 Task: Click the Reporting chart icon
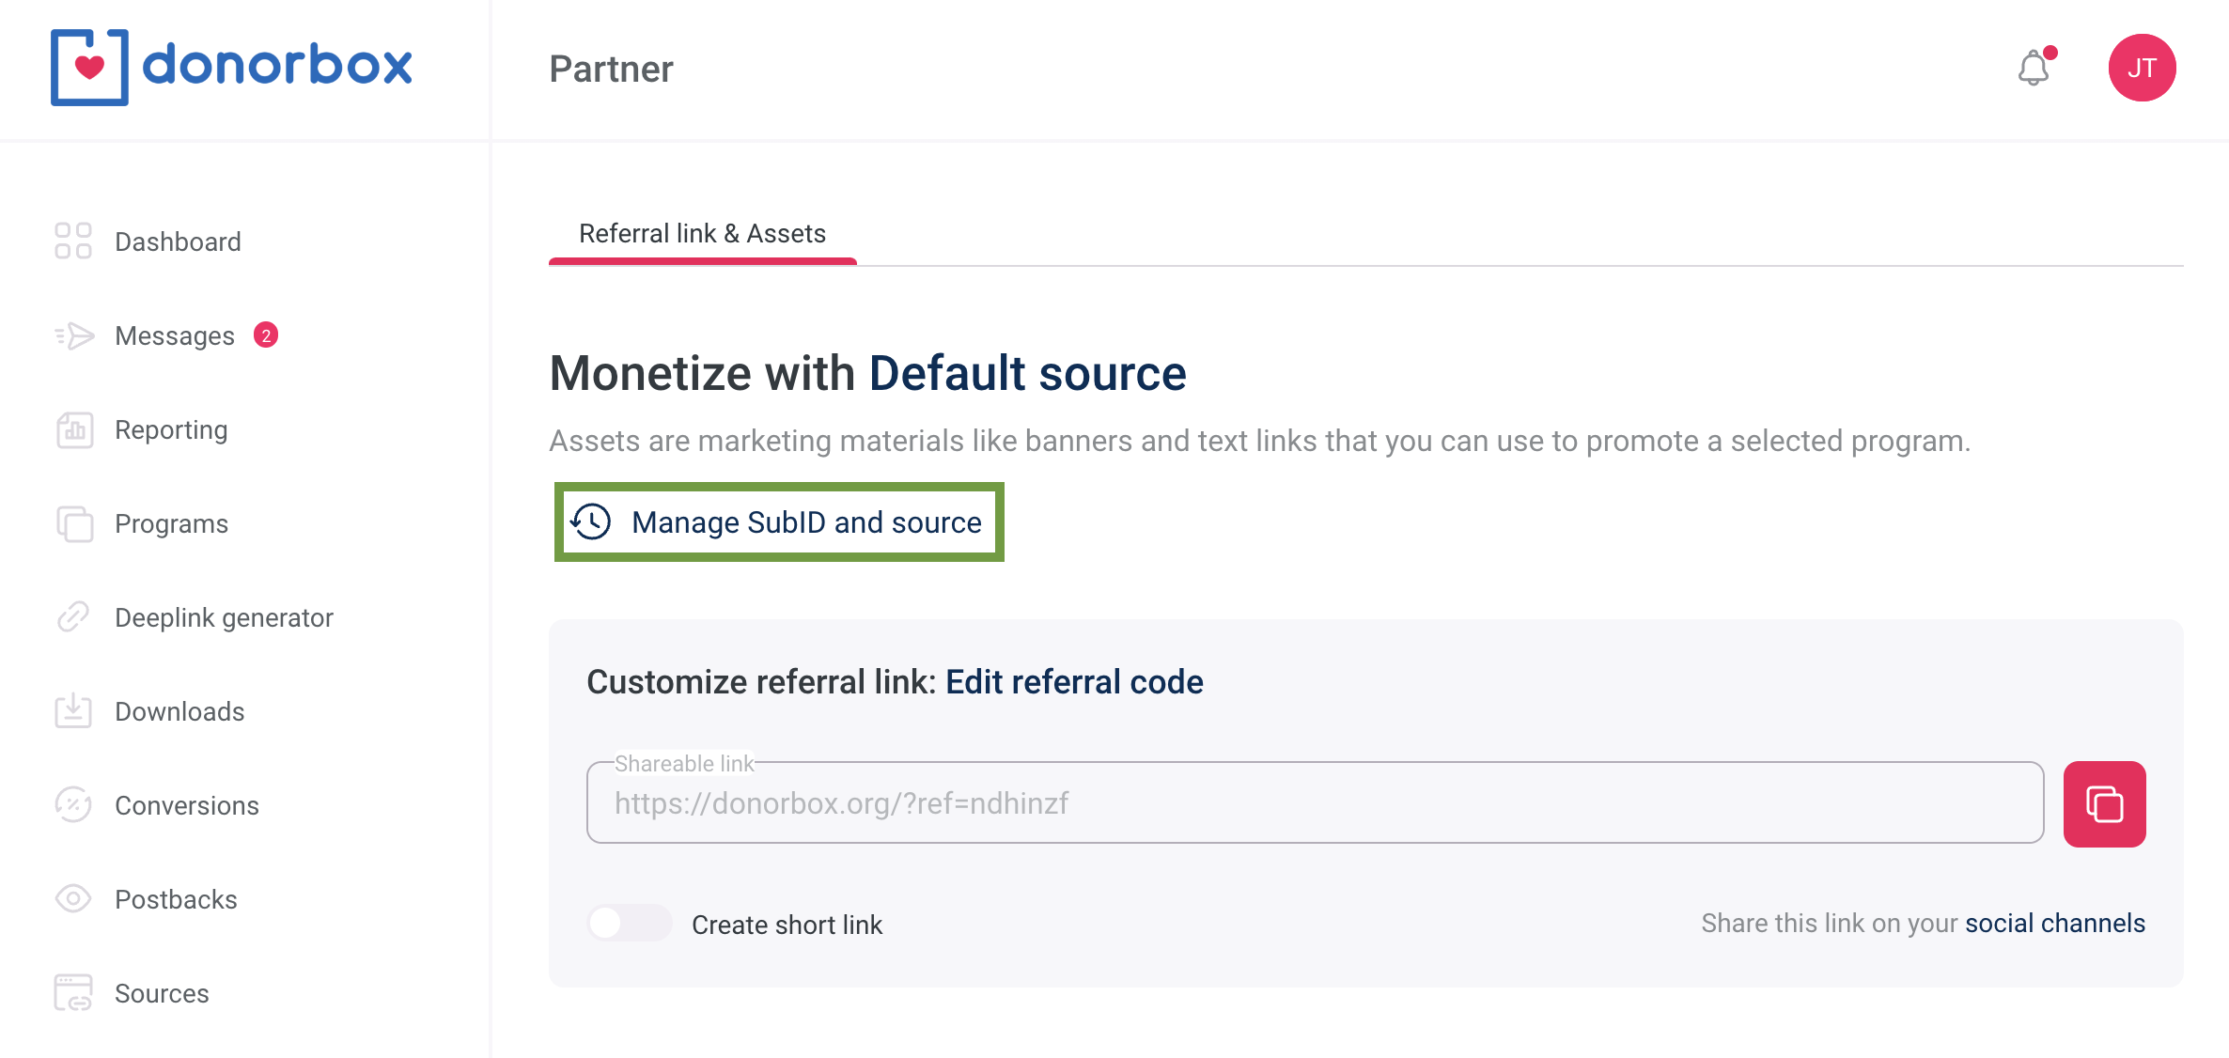click(74, 429)
